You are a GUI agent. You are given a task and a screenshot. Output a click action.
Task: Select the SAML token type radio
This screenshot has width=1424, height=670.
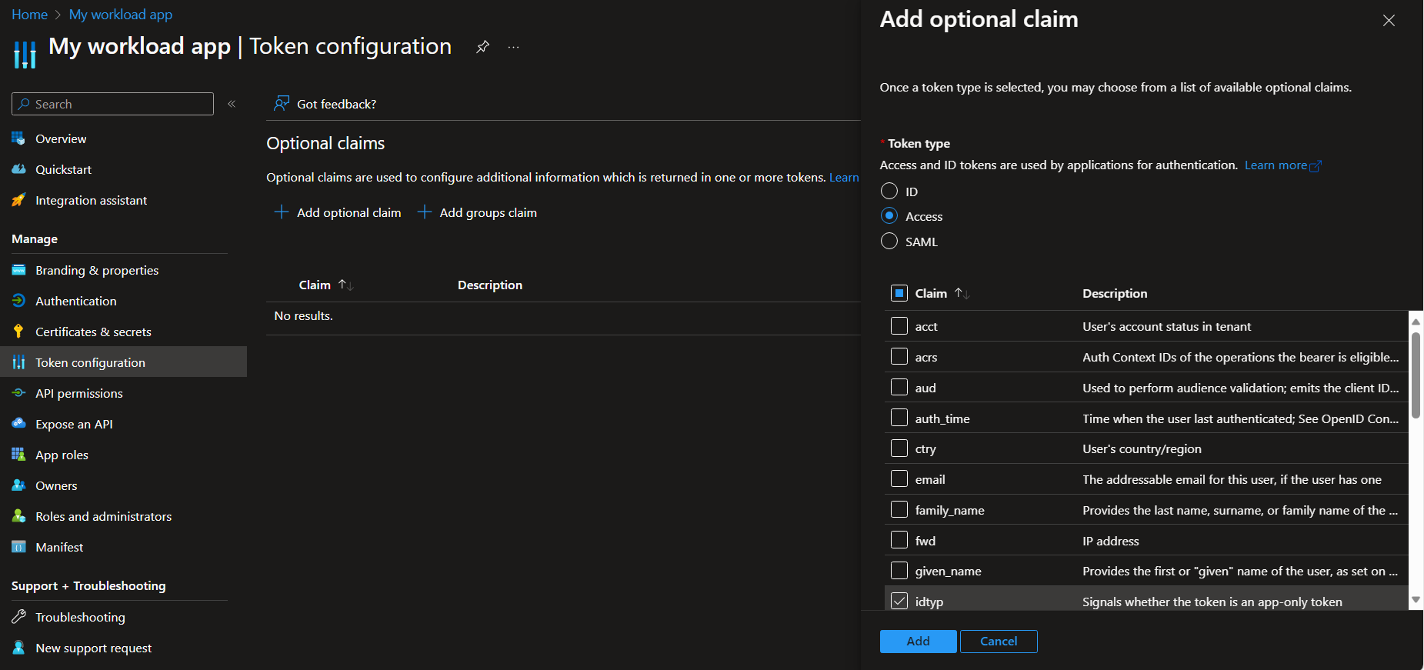(889, 241)
